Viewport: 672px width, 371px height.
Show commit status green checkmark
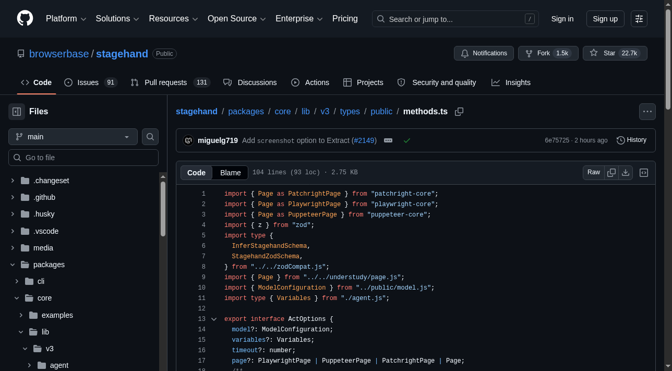(x=407, y=140)
